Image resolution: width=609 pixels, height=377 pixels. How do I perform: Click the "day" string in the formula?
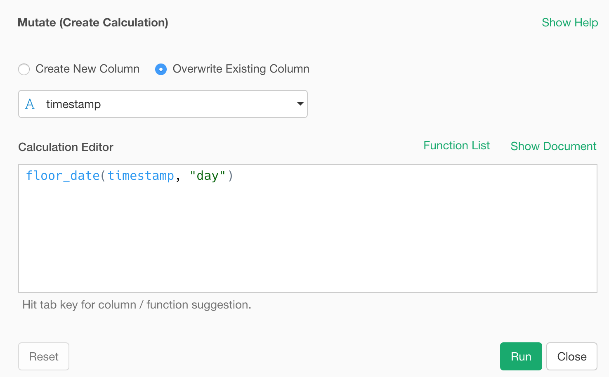(x=208, y=176)
